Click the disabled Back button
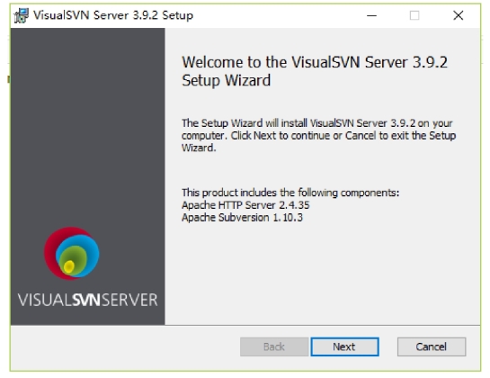 click(274, 346)
